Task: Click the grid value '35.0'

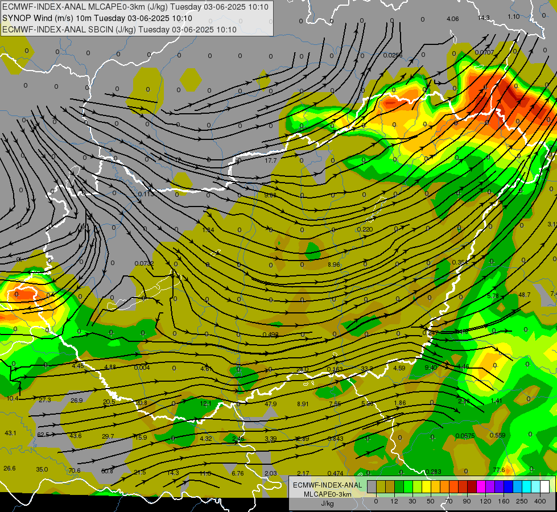Action: 42,469
